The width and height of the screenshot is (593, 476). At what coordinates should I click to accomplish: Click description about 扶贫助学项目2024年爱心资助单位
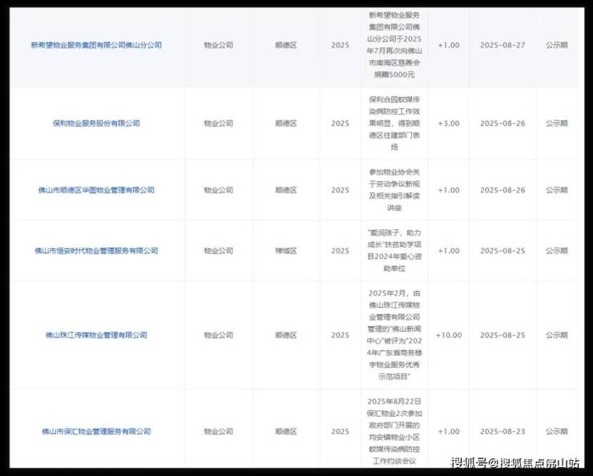(394, 251)
